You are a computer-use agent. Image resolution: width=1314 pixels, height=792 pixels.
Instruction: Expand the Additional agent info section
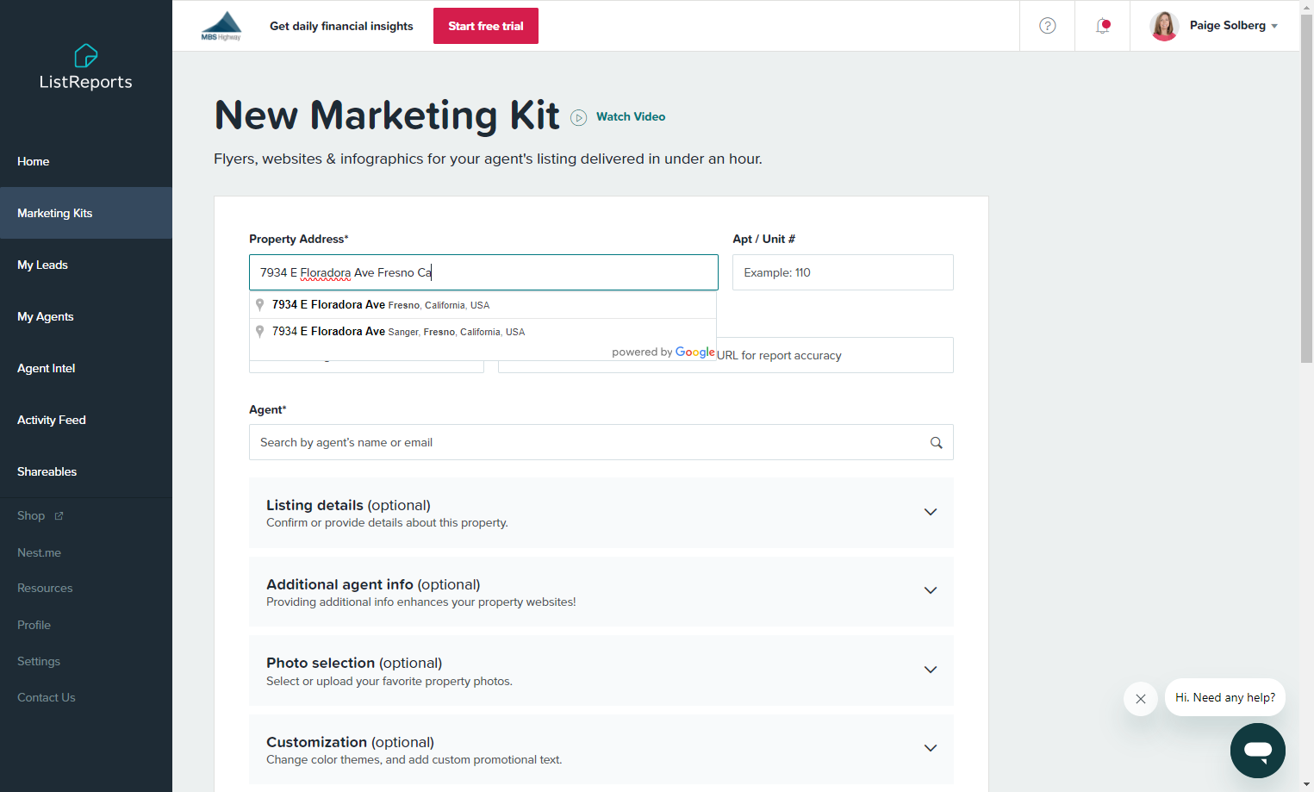click(x=601, y=592)
